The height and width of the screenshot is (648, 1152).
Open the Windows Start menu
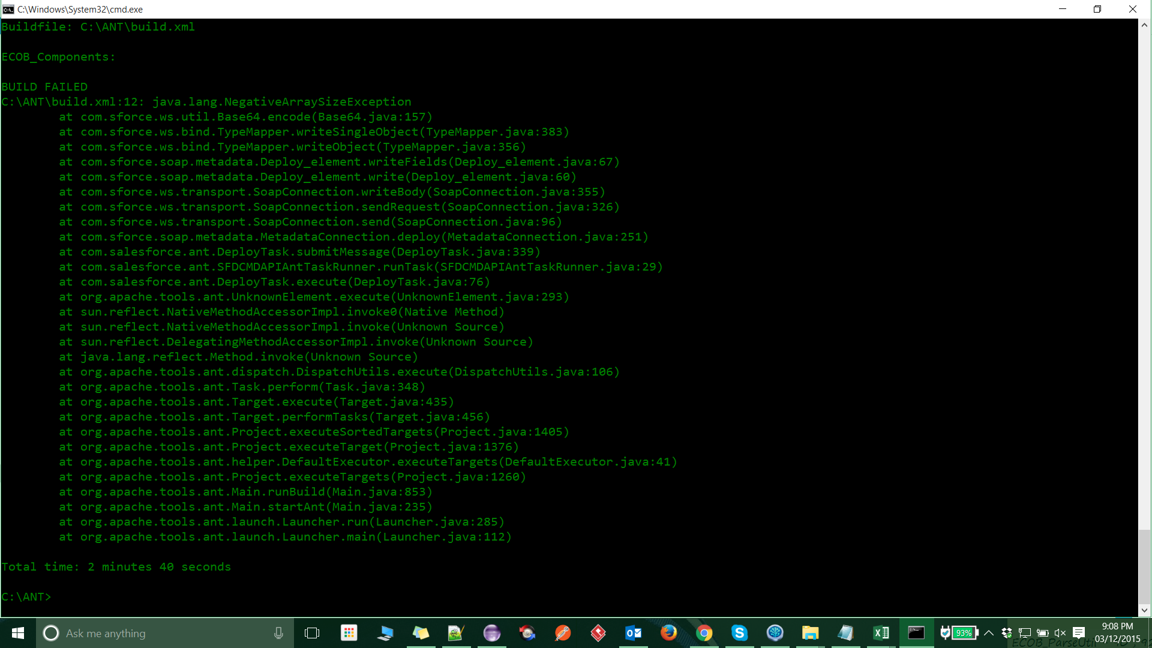coord(18,633)
